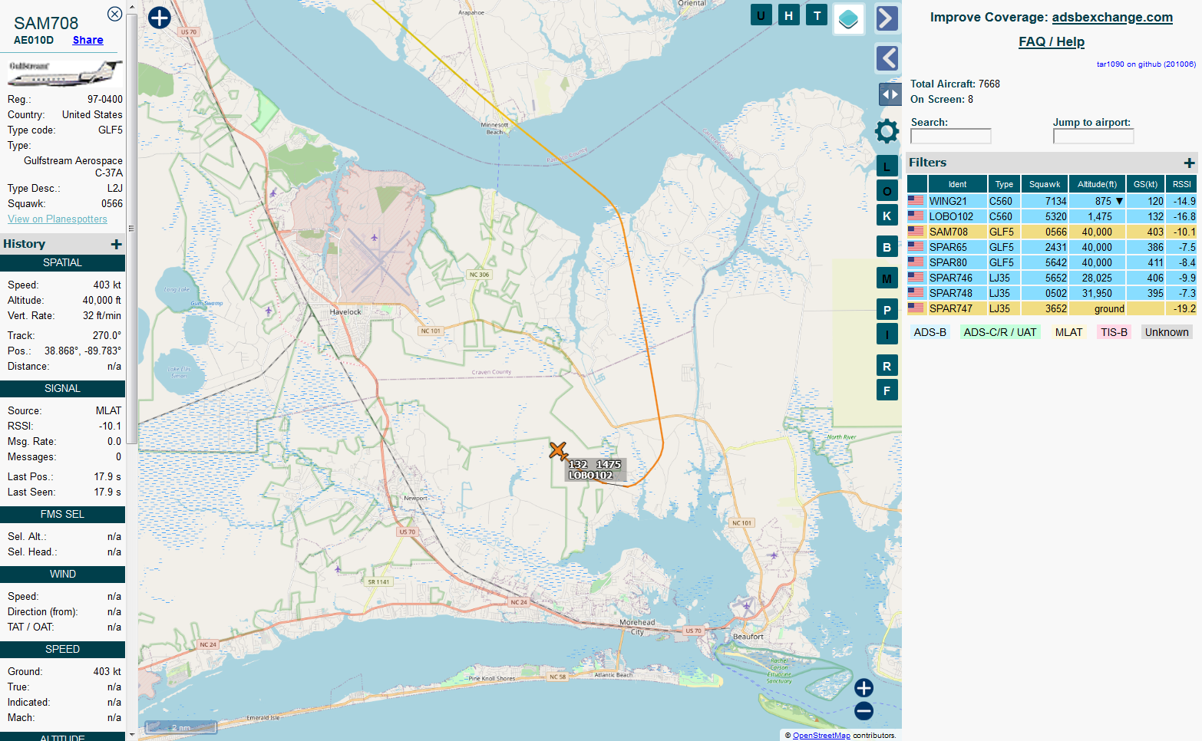Image resolution: width=1202 pixels, height=741 pixels.
Task: Select the WING21 aircraft row
Action: click(x=1052, y=201)
